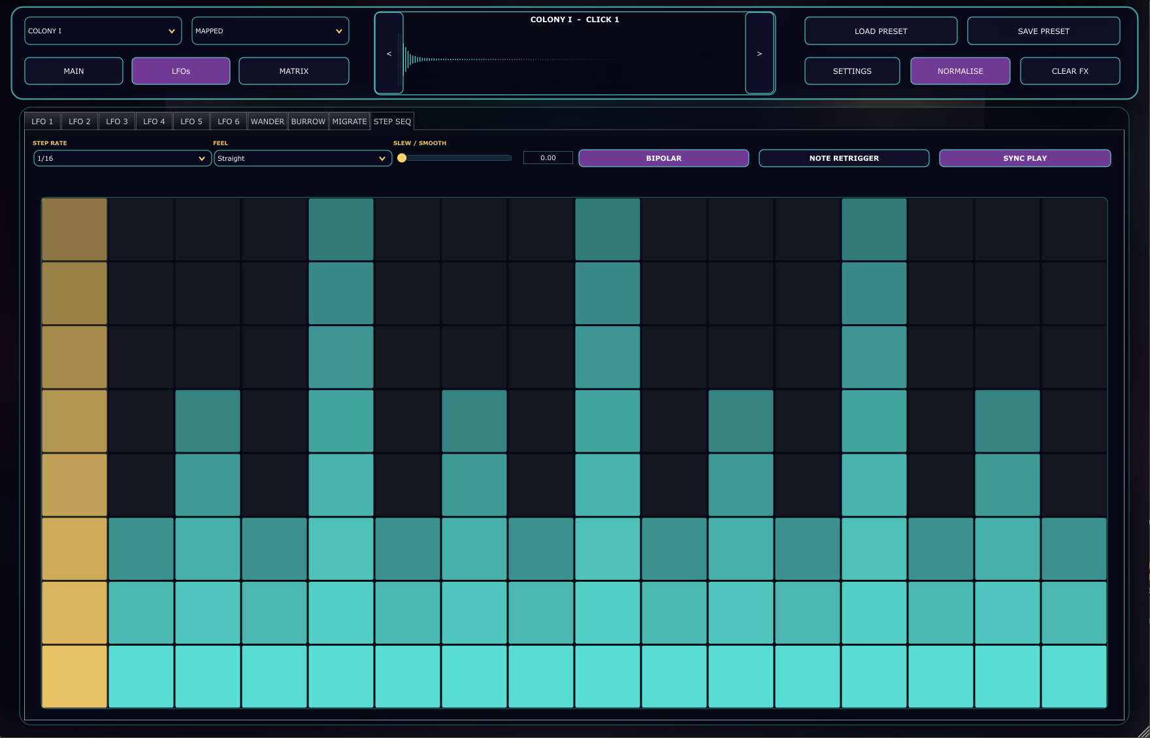Image resolution: width=1150 pixels, height=738 pixels.
Task: Toggle the NORMALISE button
Action: tap(960, 71)
